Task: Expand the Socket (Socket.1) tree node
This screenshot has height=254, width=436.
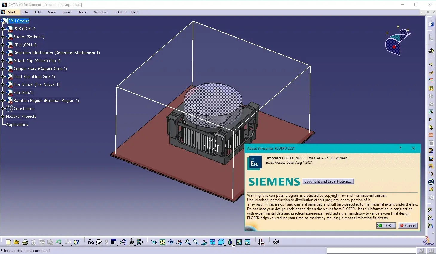Action: 3,37
